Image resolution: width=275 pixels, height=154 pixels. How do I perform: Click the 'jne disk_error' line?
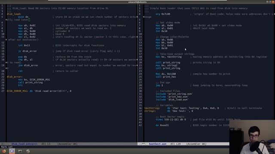[28, 65]
